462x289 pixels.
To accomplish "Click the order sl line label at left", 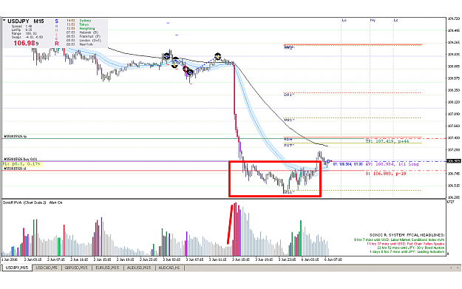I will click(x=15, y=169).
